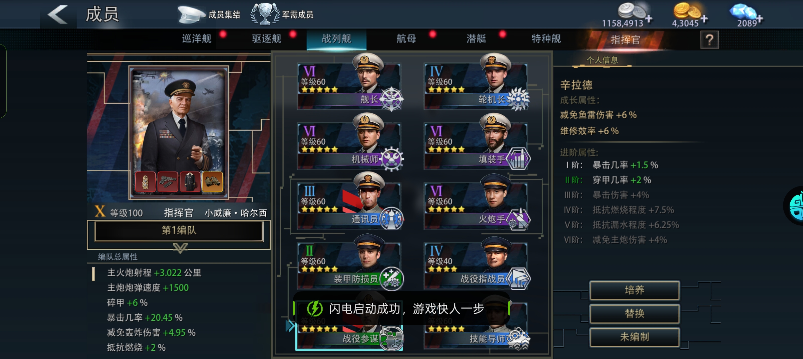Select the binoculars equipment slot
The height and width of the screenshot is (359, 803).
click(x=212, y=182)
